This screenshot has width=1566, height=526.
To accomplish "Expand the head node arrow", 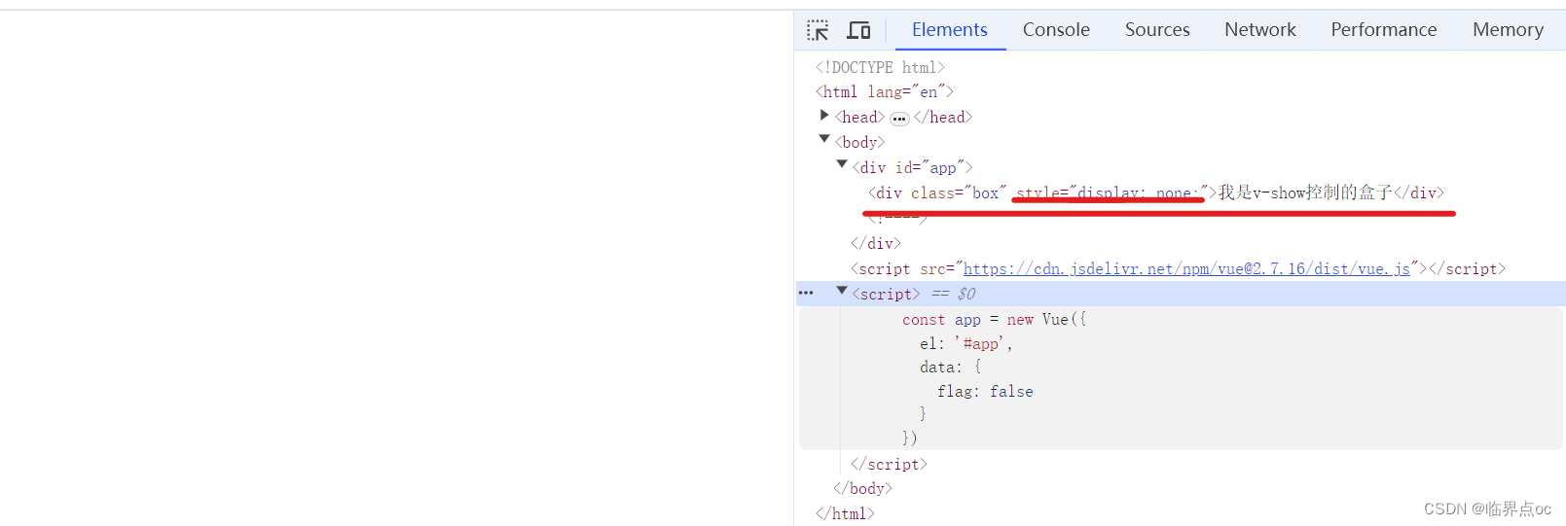I will pos(824,116).
